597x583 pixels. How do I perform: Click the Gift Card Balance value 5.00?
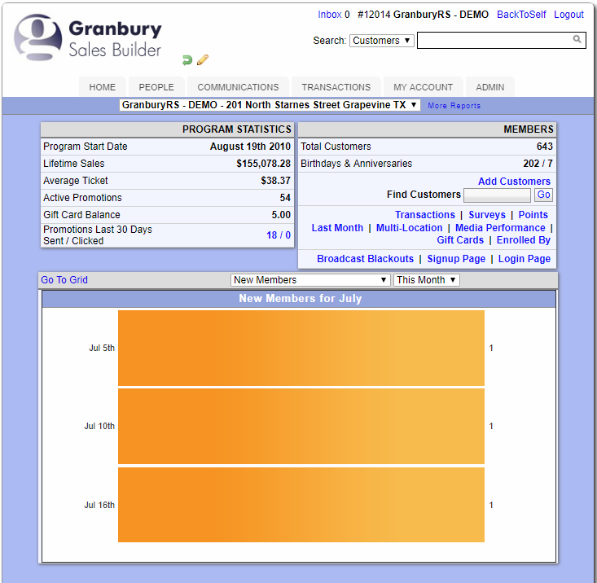pyautogui.click(x=281, y=215)
